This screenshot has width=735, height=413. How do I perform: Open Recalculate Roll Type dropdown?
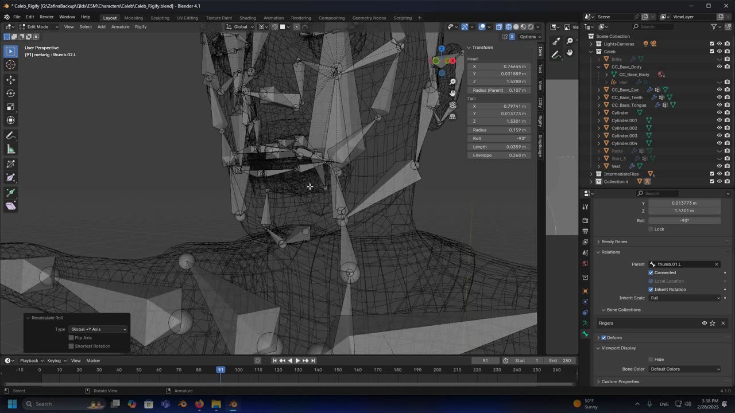point(98,329)
